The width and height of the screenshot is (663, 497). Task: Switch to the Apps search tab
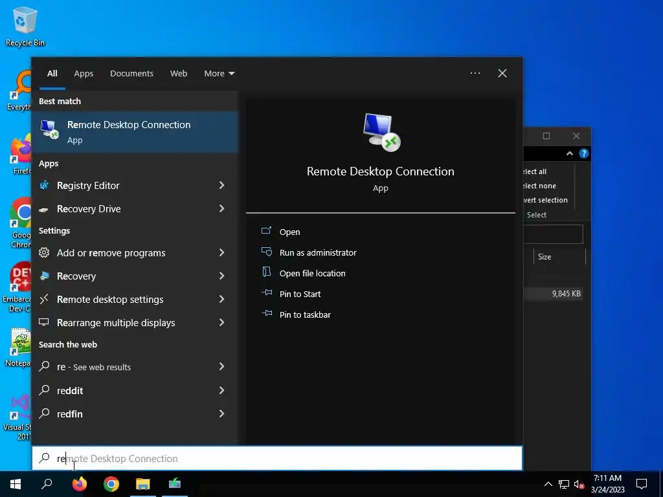click(x=84, y=74)
